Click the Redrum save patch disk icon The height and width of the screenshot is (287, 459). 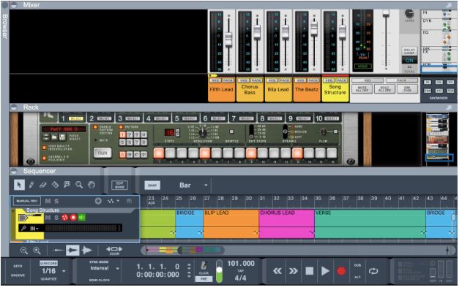pyautogui.click(x=62, y=137)
